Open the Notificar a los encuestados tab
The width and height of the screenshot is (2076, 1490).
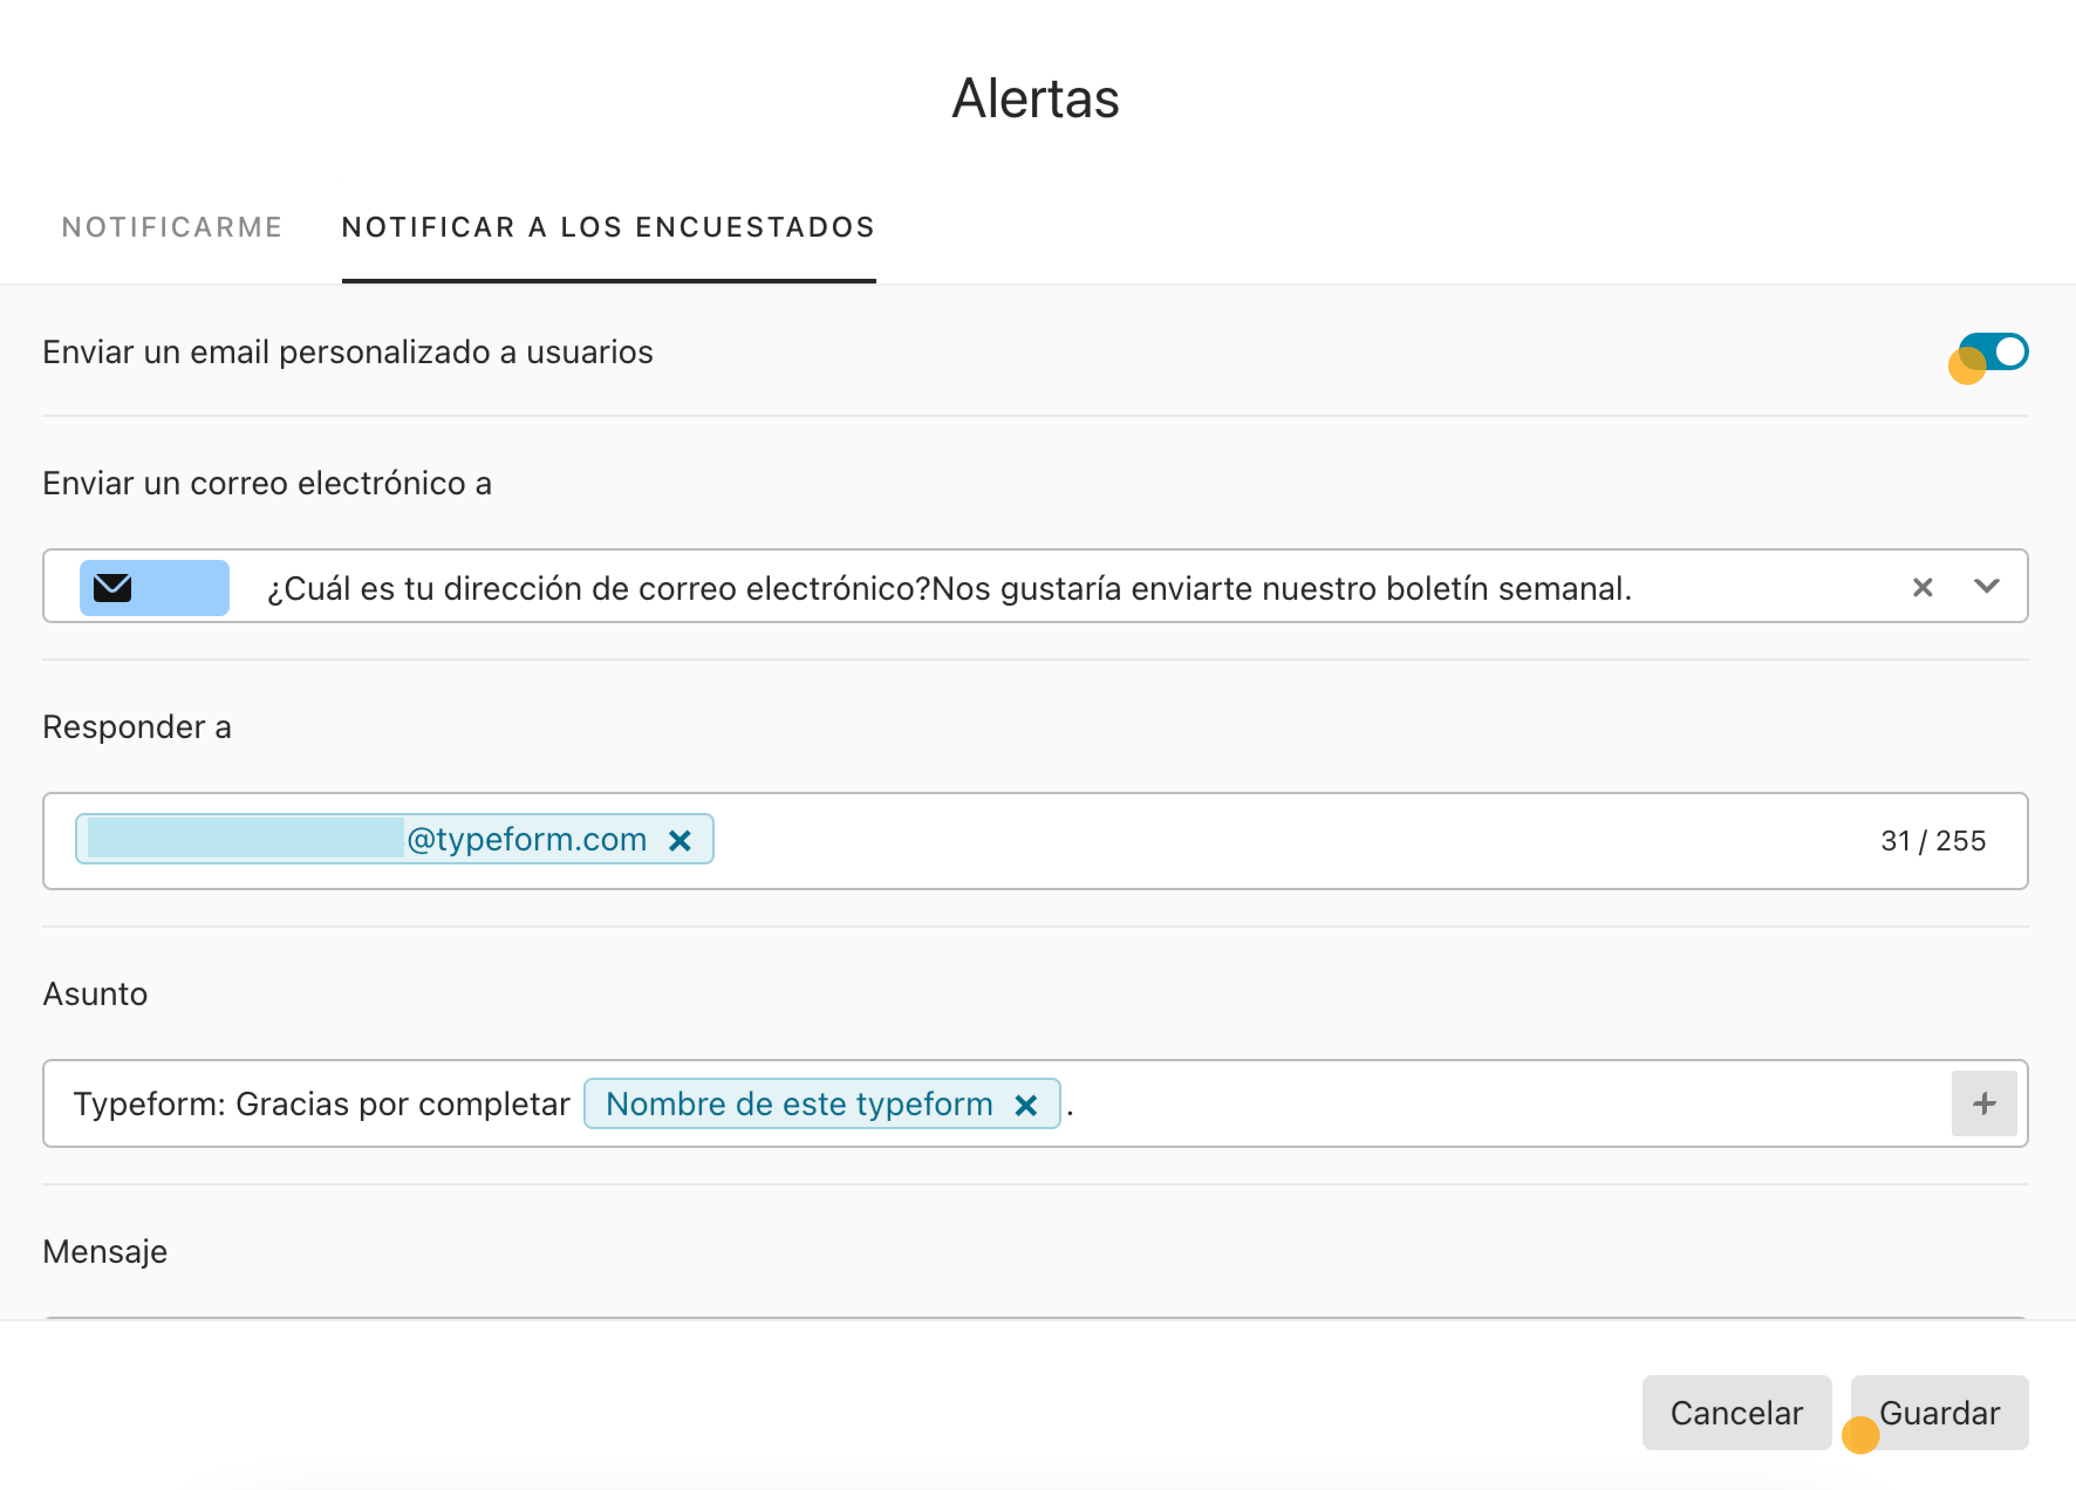click(x=609, y=227)
